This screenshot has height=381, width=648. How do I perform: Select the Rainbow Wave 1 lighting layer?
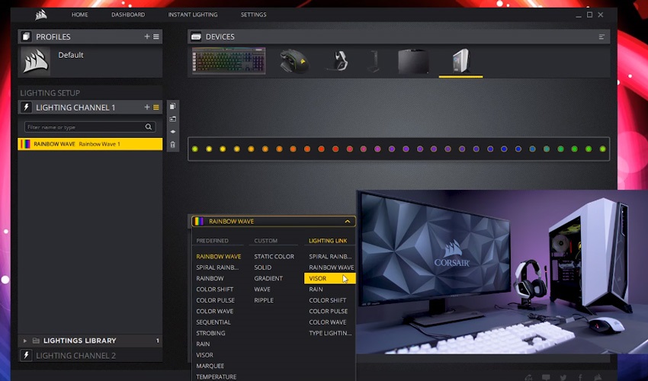(90, 144)
